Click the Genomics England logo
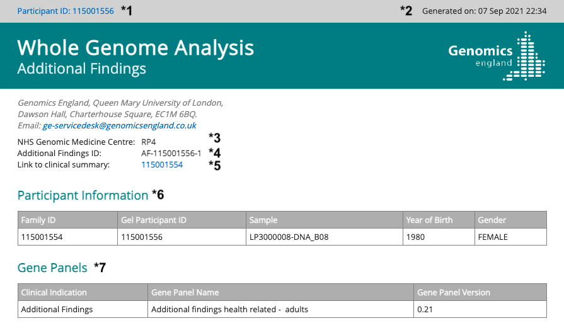Viewport: 564px width, 328px height. pyautogui.click(x=496, y=56)
